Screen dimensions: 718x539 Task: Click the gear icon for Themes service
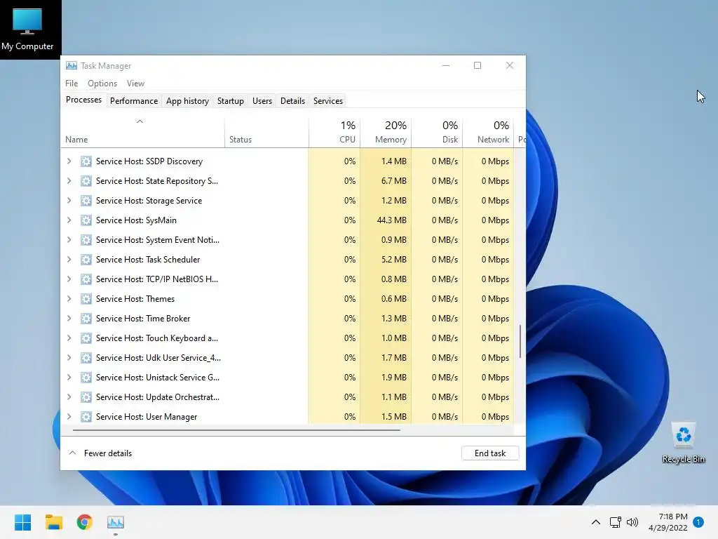click(86, 299)
